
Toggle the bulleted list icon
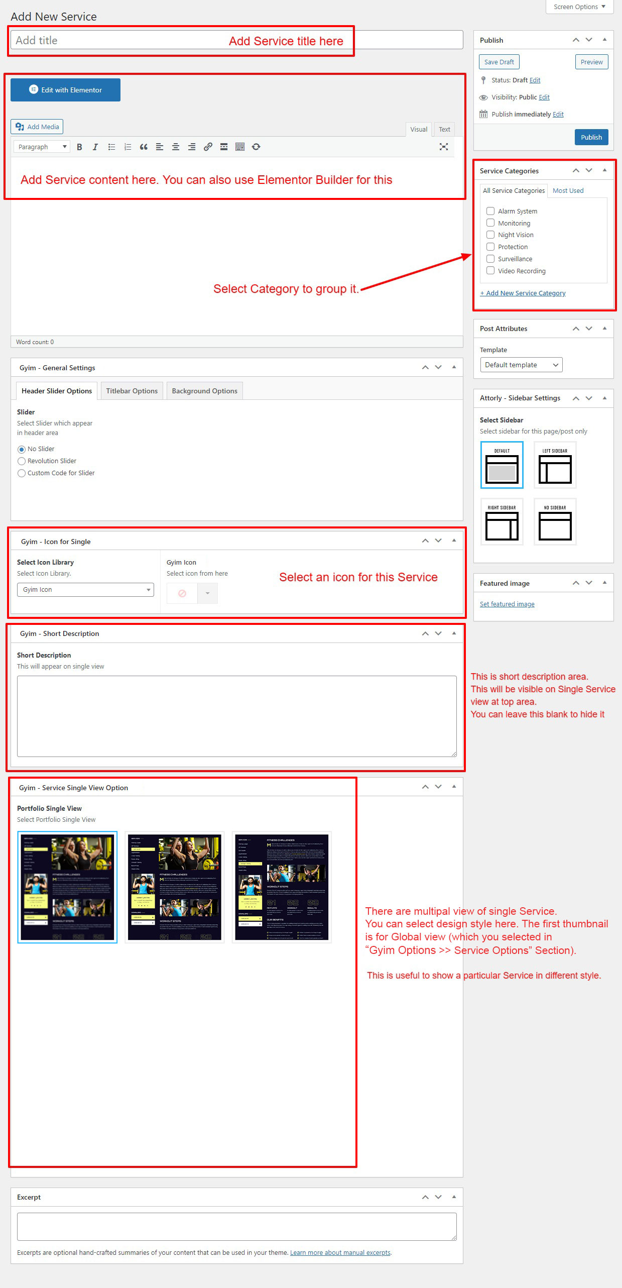click(x=111, y=147)
